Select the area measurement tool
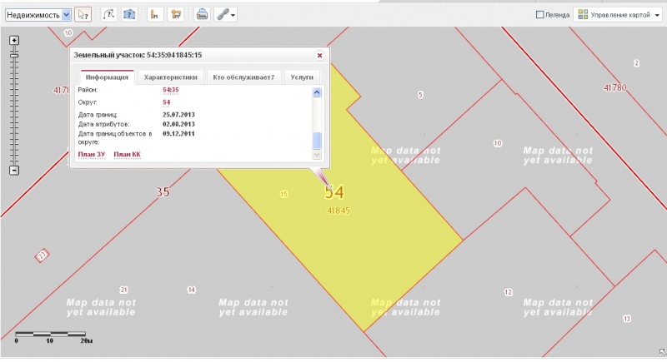667x362 pixels. pos(175,14)
